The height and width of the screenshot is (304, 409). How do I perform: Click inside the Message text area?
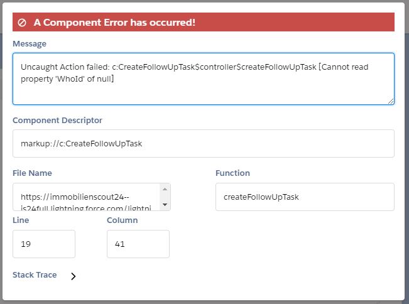[203, 79]
